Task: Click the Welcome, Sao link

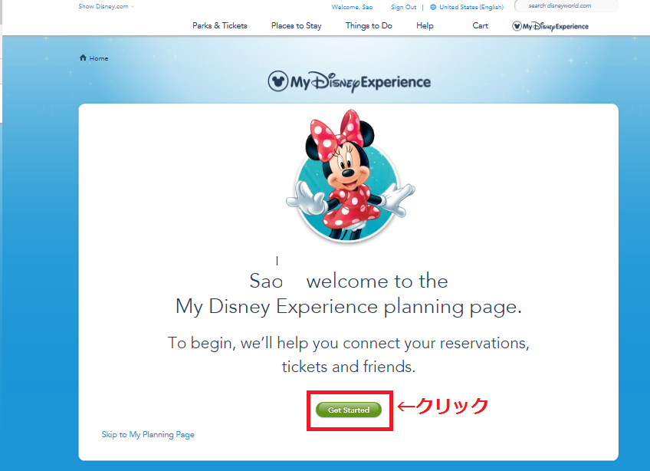Action: pyautogui.click(x=352, y=7)
